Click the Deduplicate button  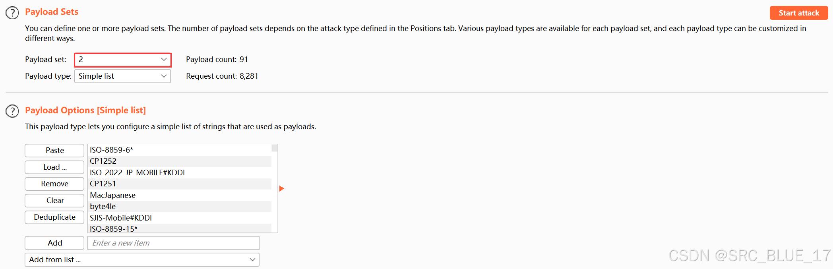click(x=54, y=217)
